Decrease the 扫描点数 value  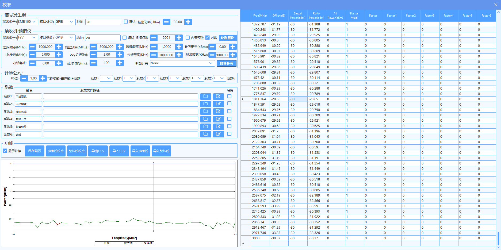pyautogui.click(x=154, y=38)
